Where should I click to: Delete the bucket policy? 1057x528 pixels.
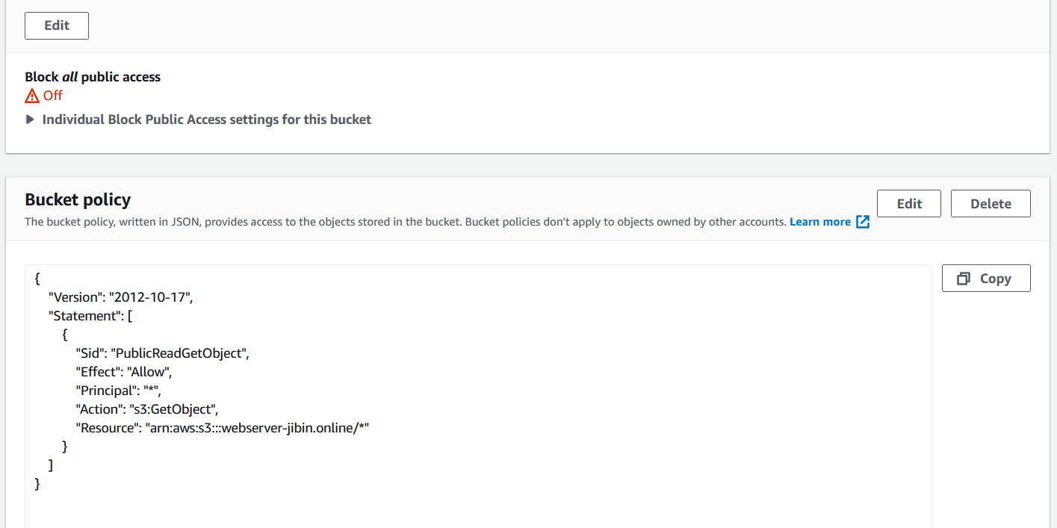[x=991, y=202]
